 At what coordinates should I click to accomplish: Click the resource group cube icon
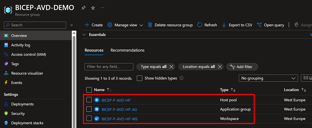8,10
